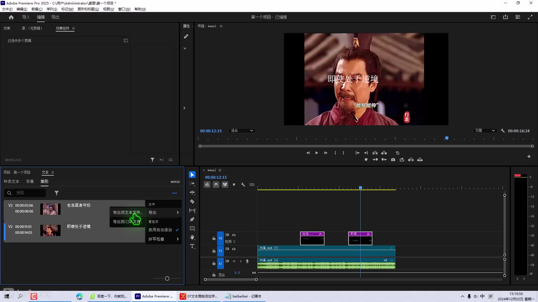
Task: Expand the 导出 submenu
Action: (x=164, y=213)
